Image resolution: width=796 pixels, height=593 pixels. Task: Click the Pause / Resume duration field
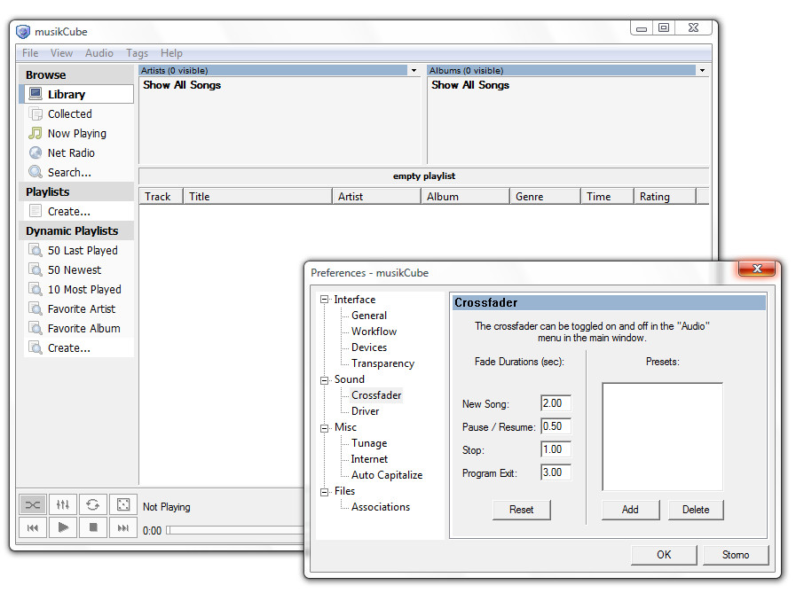pos(556,426)
